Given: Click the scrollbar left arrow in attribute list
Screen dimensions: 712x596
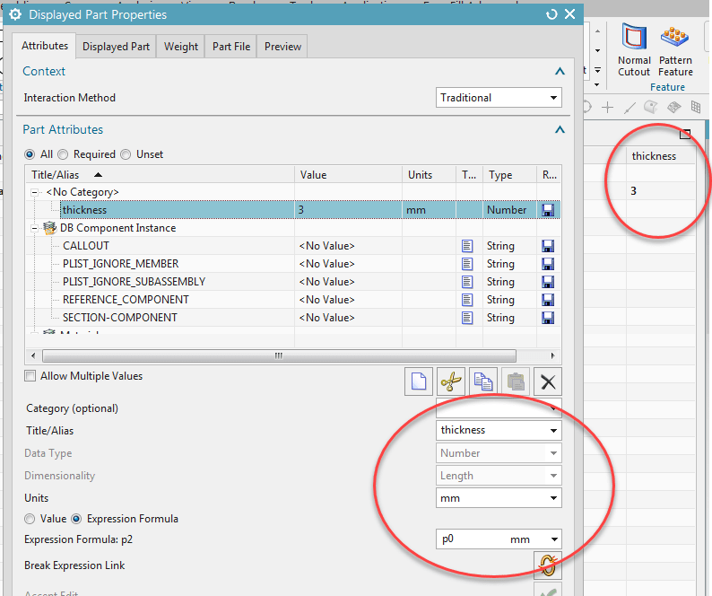Looking at the screenshot, I should tap(32, 355).
